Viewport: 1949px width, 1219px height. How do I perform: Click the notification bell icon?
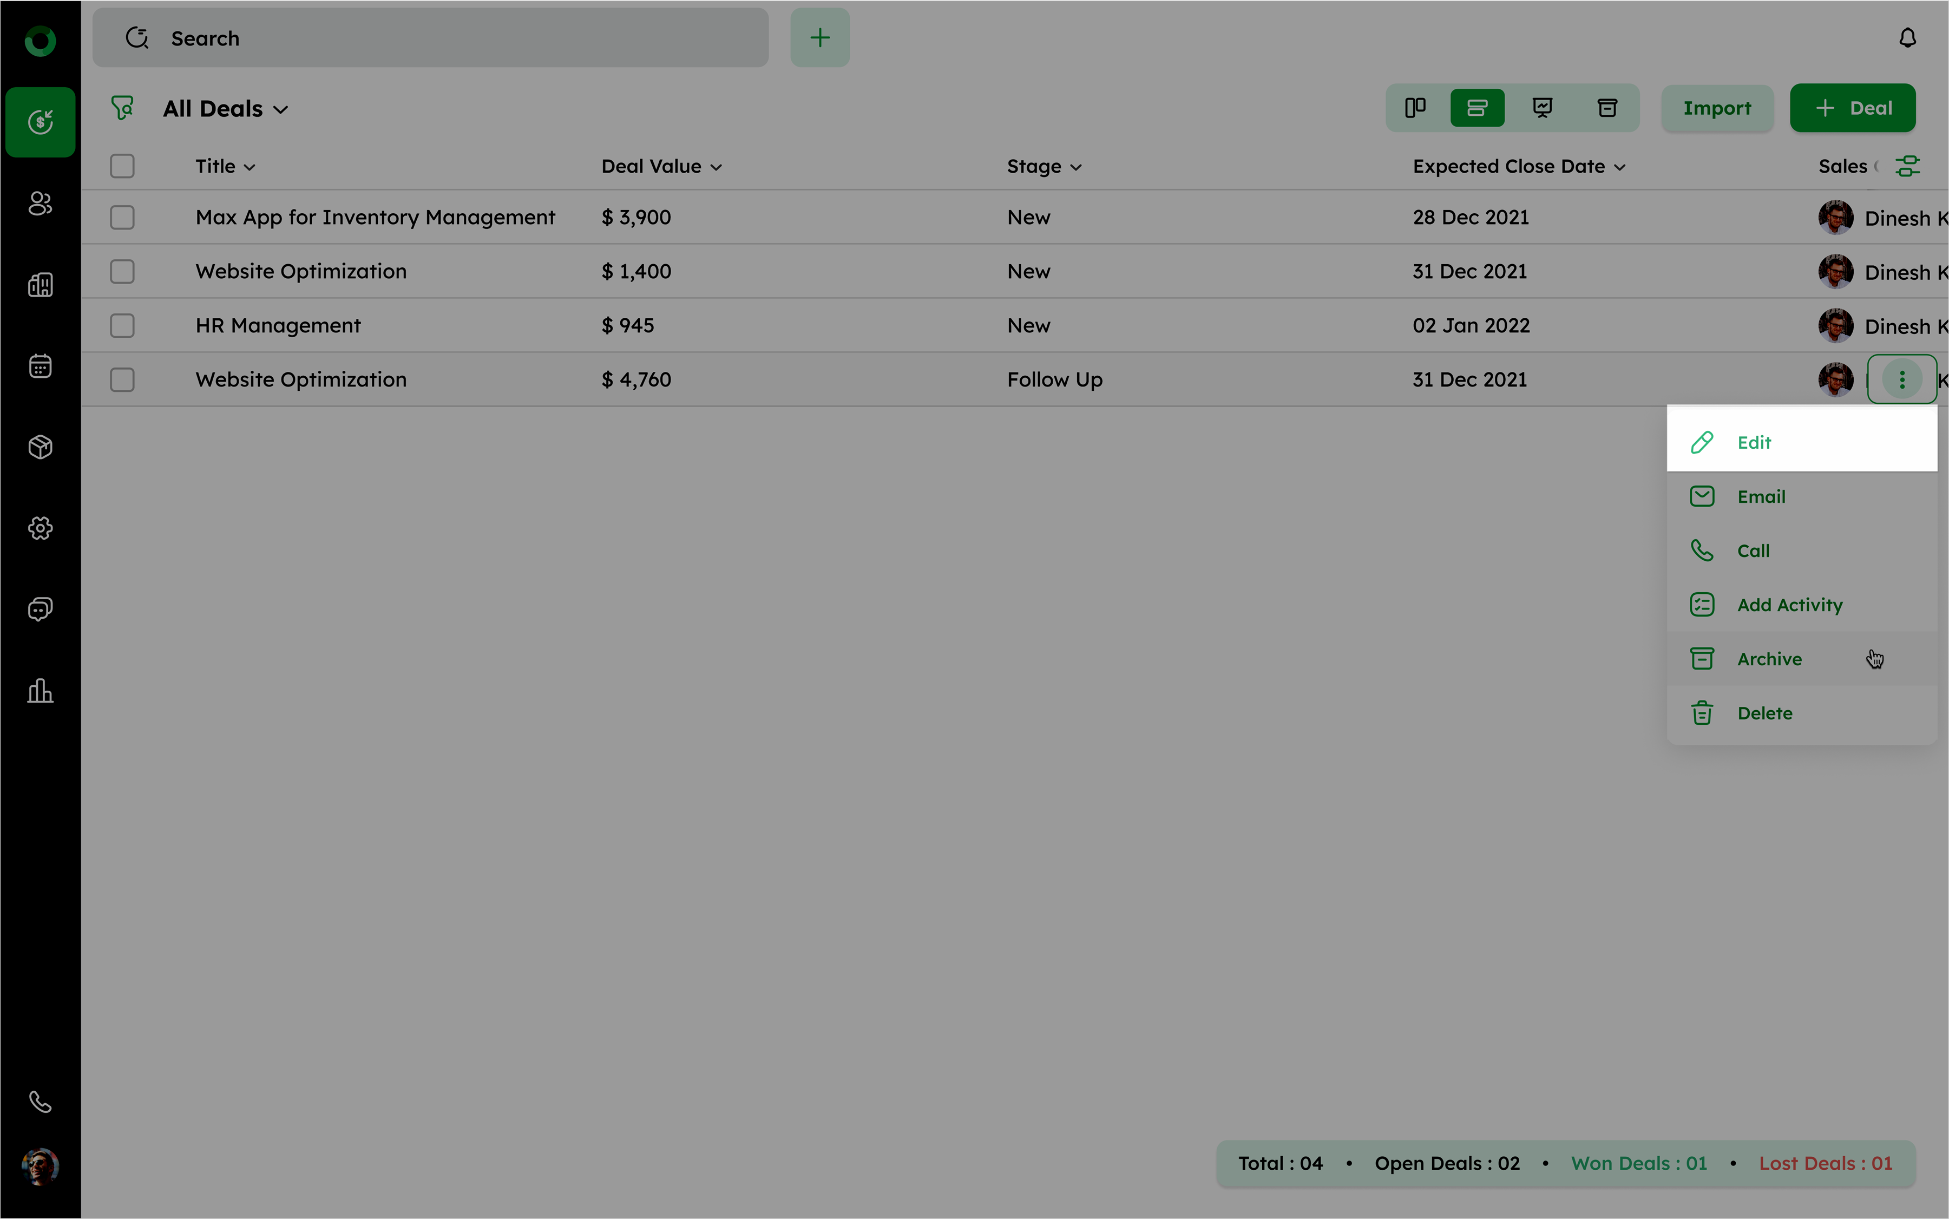tap(1907, 38)
